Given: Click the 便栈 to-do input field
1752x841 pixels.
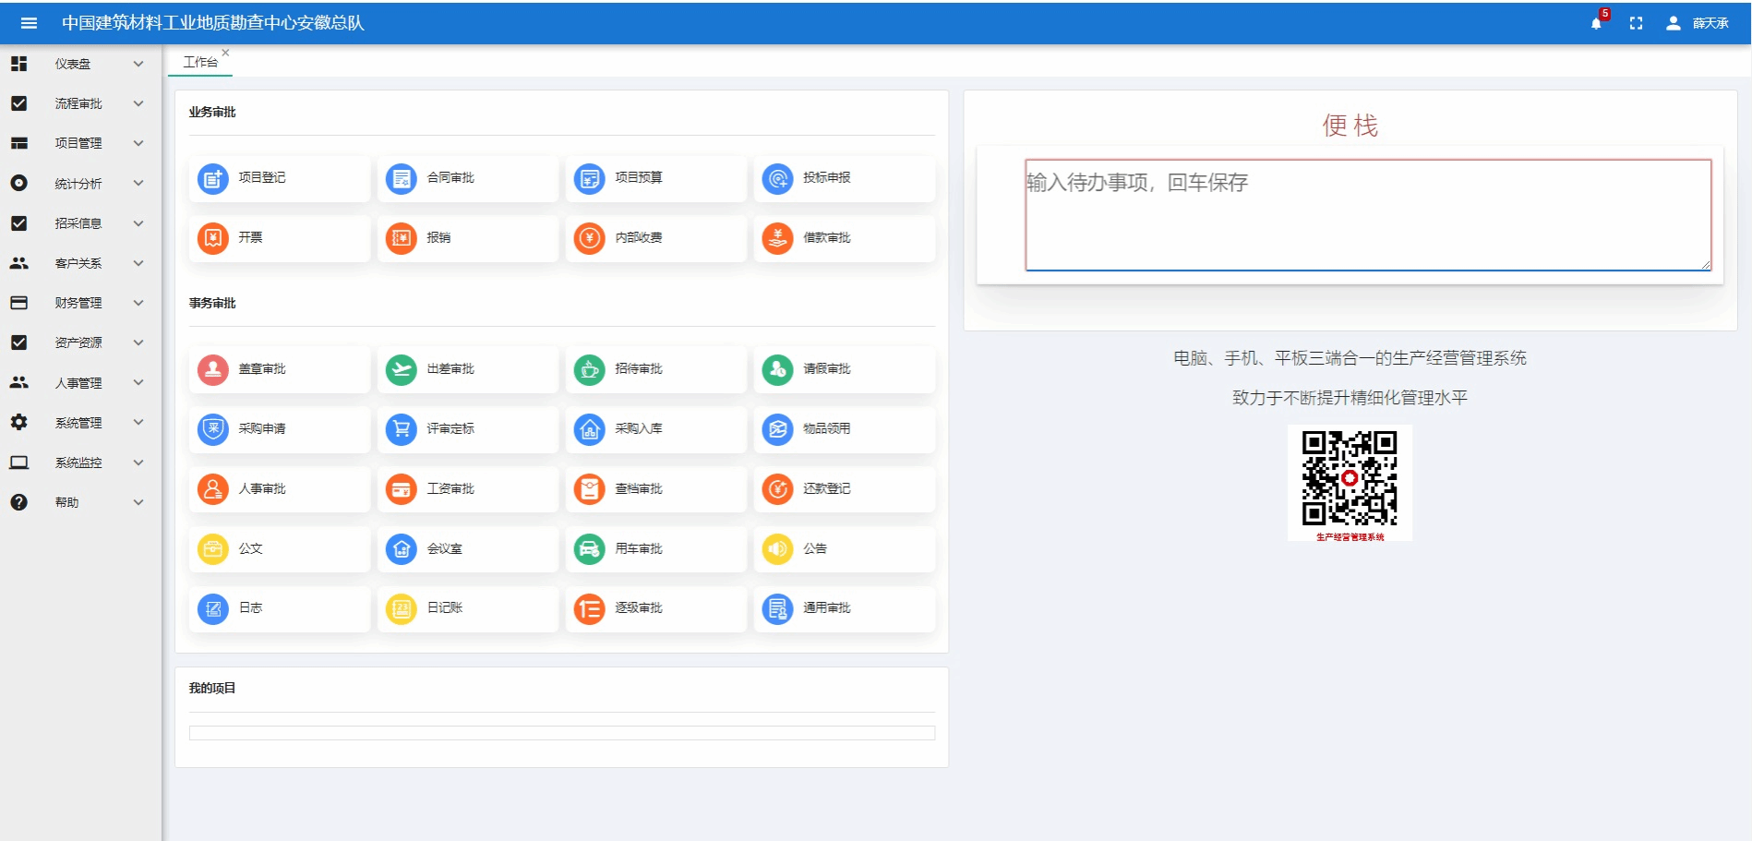Looking at the screenshot, I should pos(1367,214).
